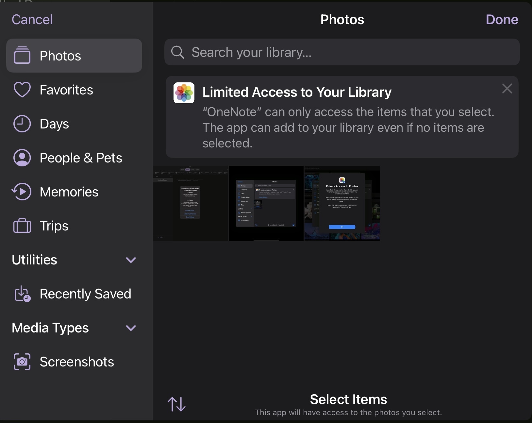This screenshot has height=423, width=532.
Task: Click the Photos title at top
Action: point(342,20)
